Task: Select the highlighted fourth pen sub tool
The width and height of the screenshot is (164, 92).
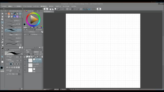Action: 13,30
